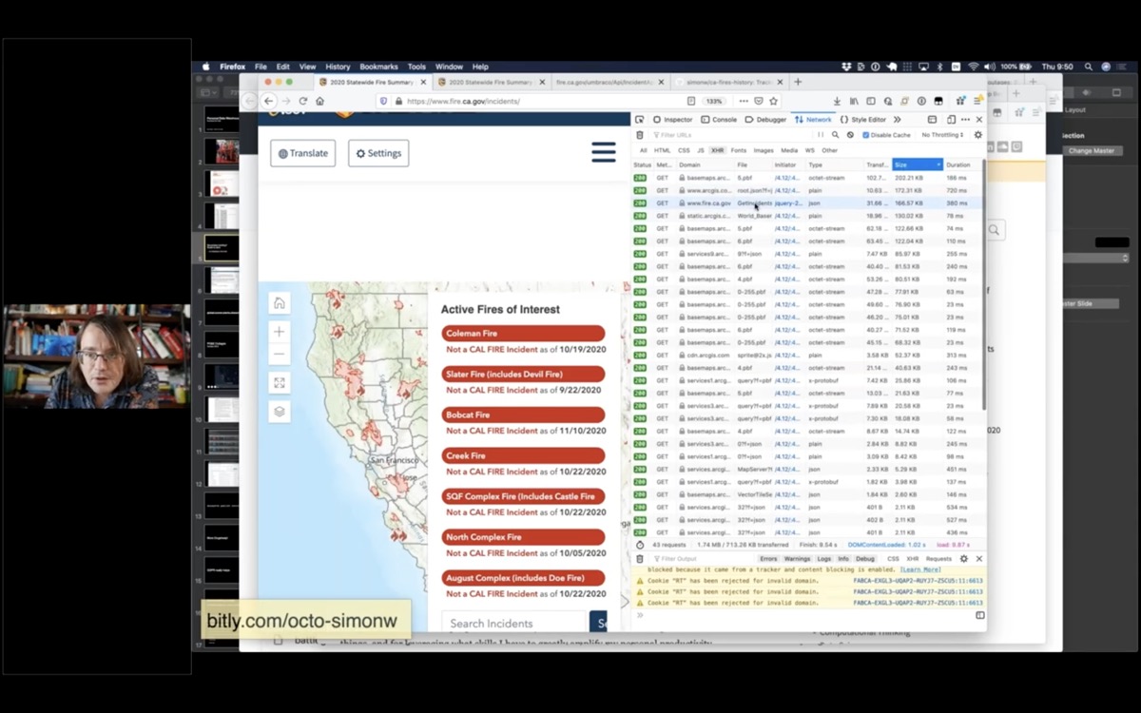1141x713 pixels.
Task: Click the Translate button
Action: coord(302,153)
